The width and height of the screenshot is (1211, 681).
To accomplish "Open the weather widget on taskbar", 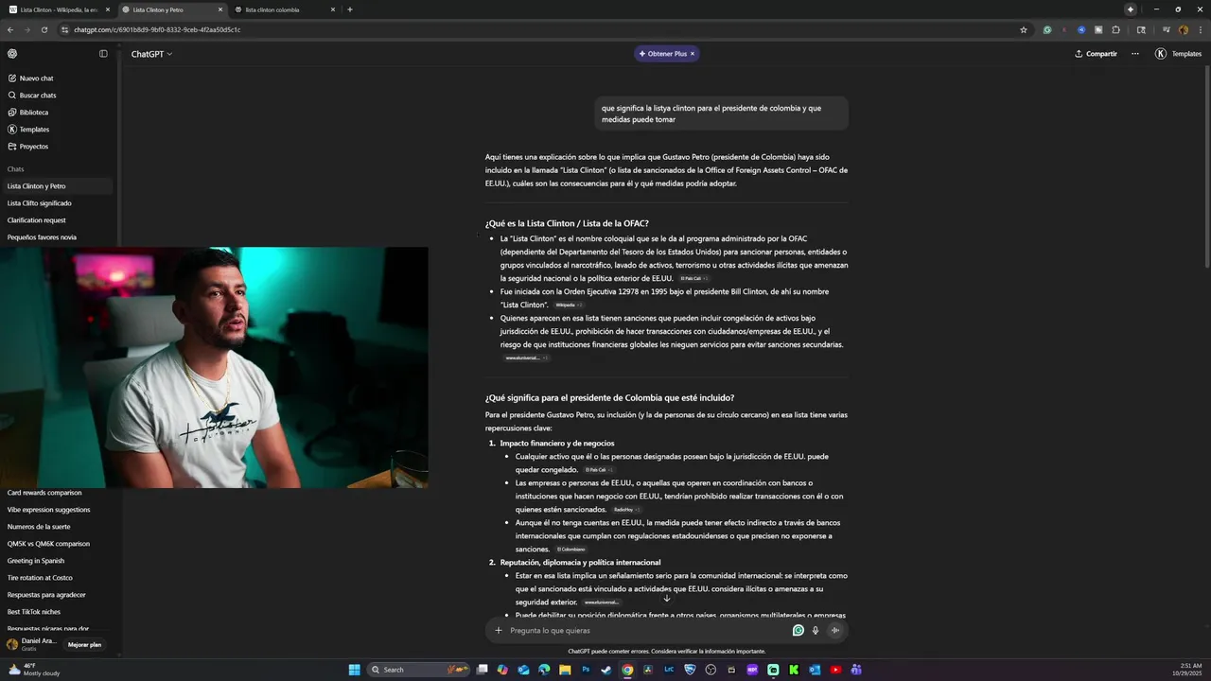I will tap(35, 670).
